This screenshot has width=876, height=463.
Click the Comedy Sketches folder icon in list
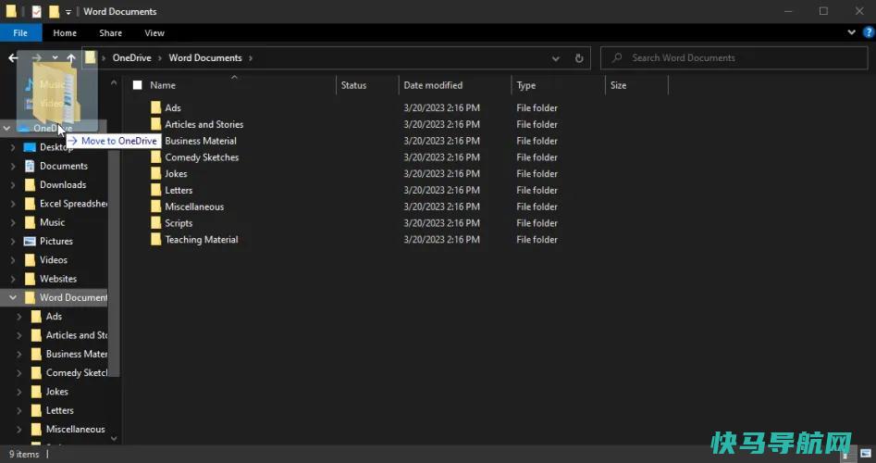point(156,157)
